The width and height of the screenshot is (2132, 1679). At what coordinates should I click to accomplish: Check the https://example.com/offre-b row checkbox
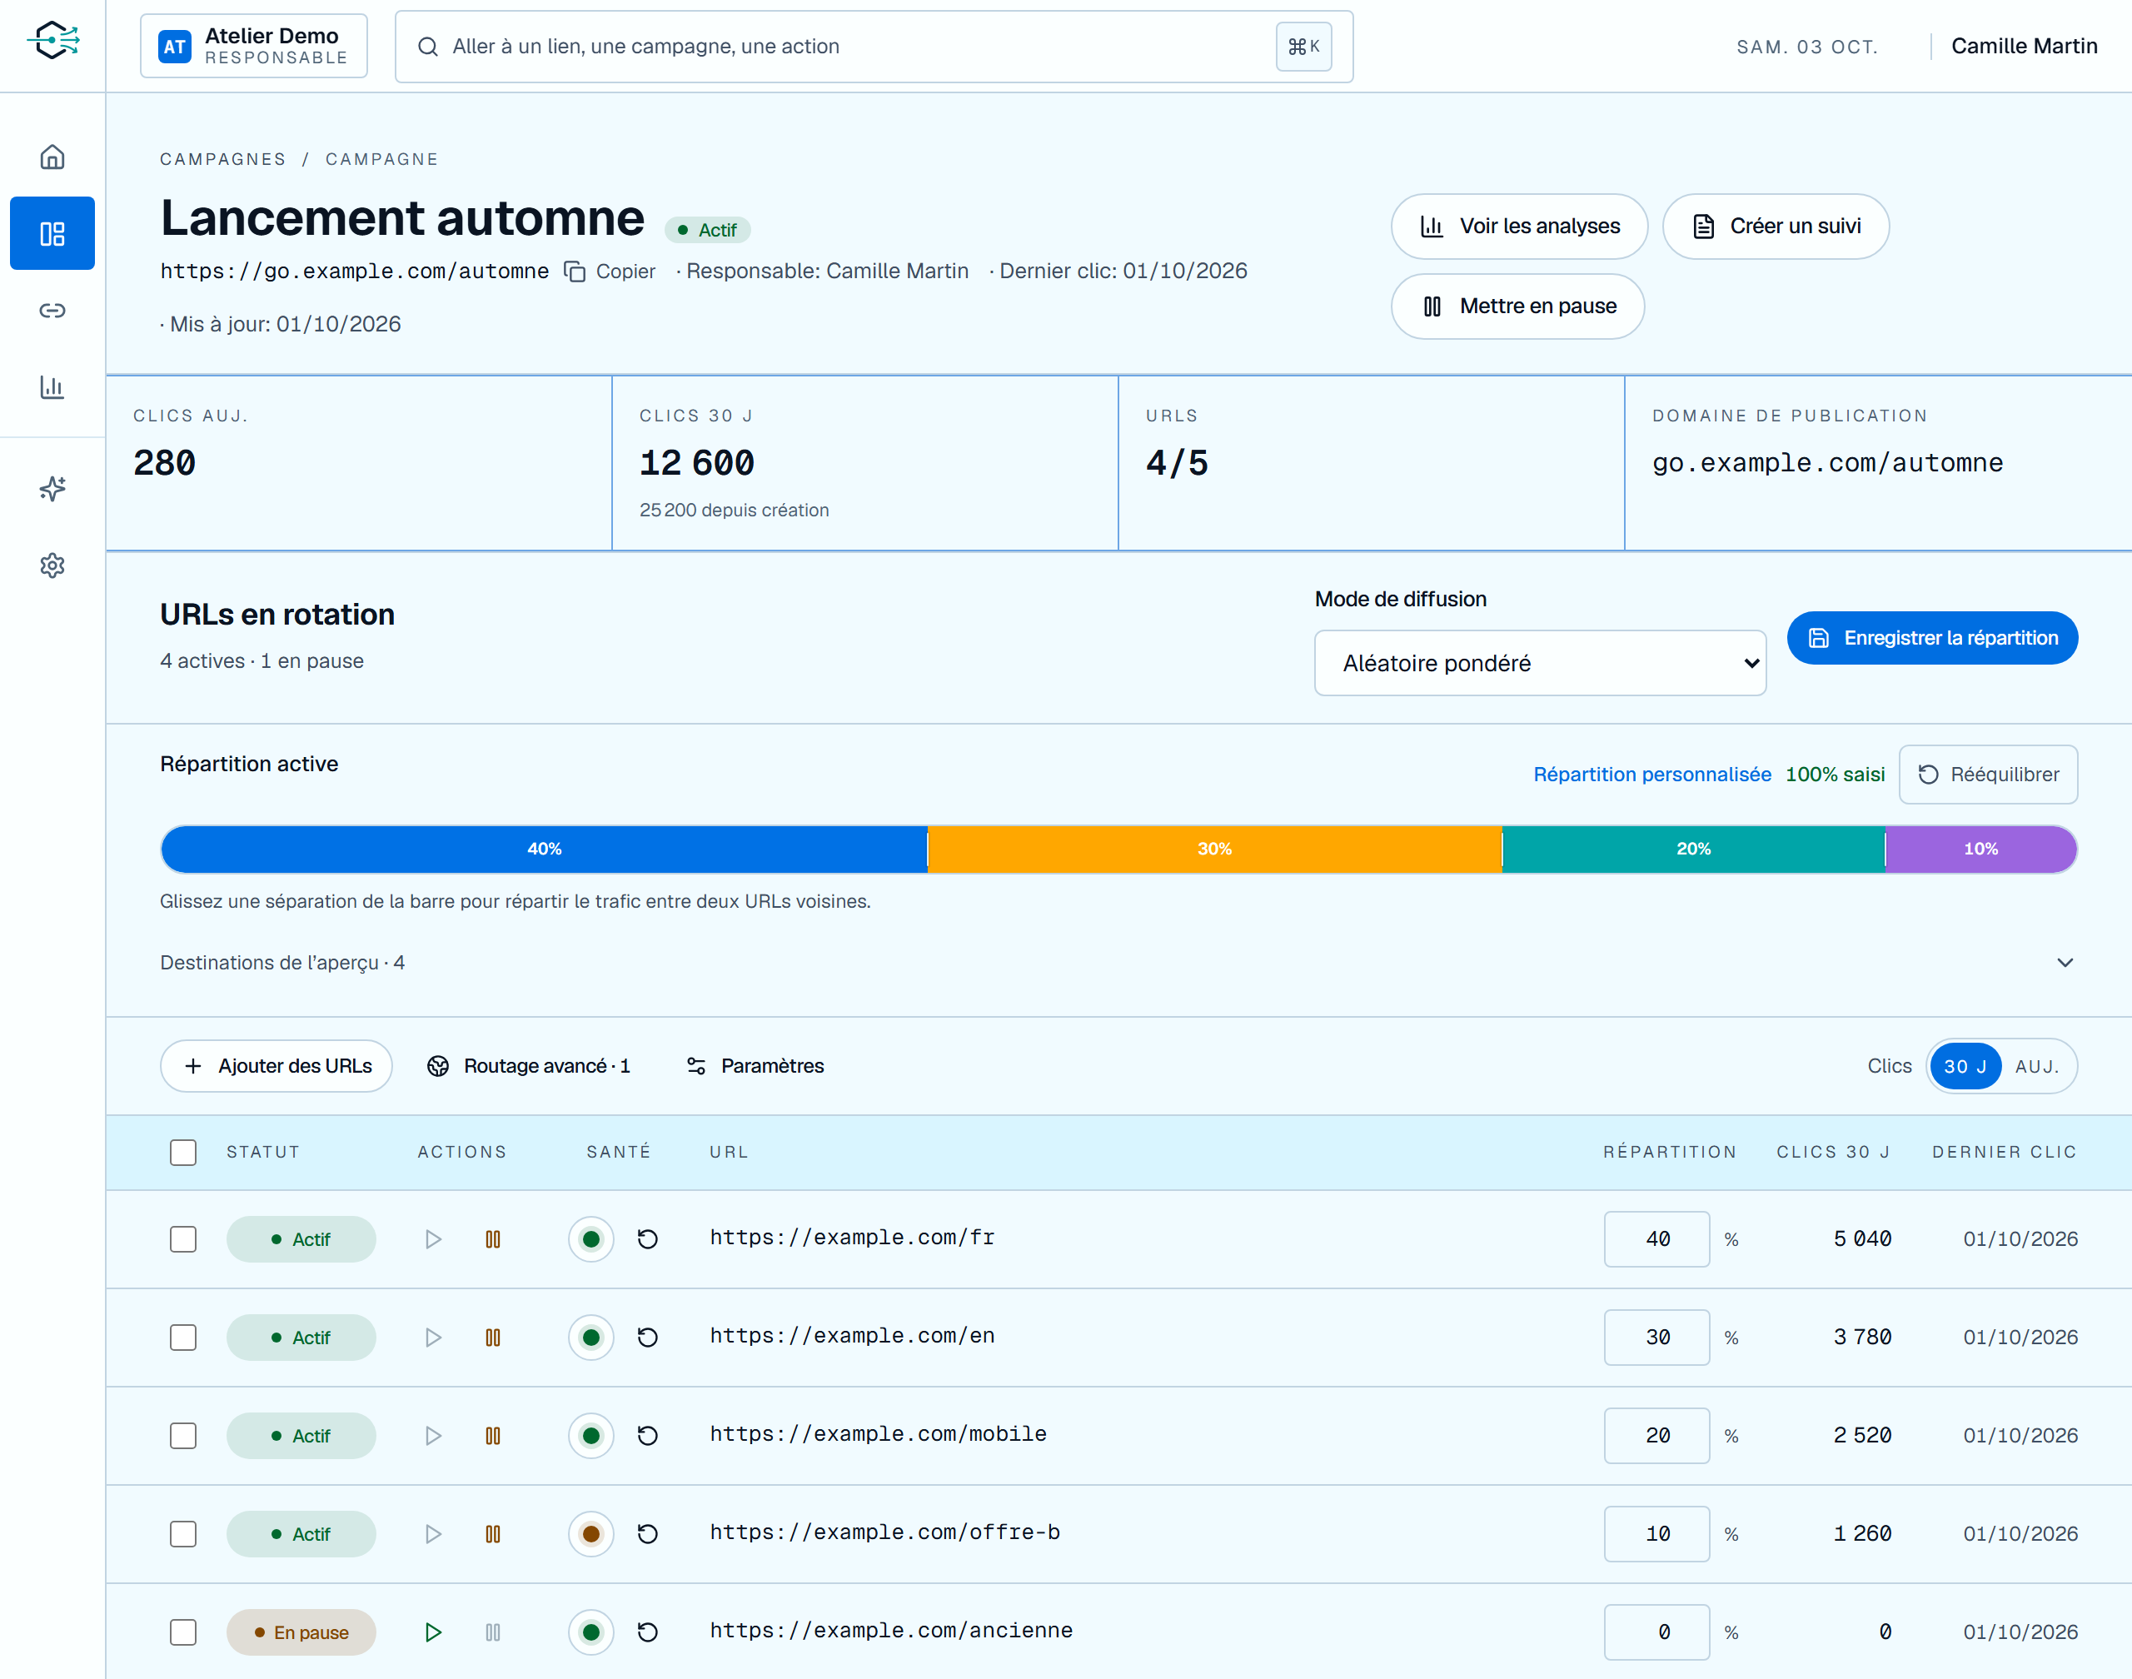(x=183, y=1534)
